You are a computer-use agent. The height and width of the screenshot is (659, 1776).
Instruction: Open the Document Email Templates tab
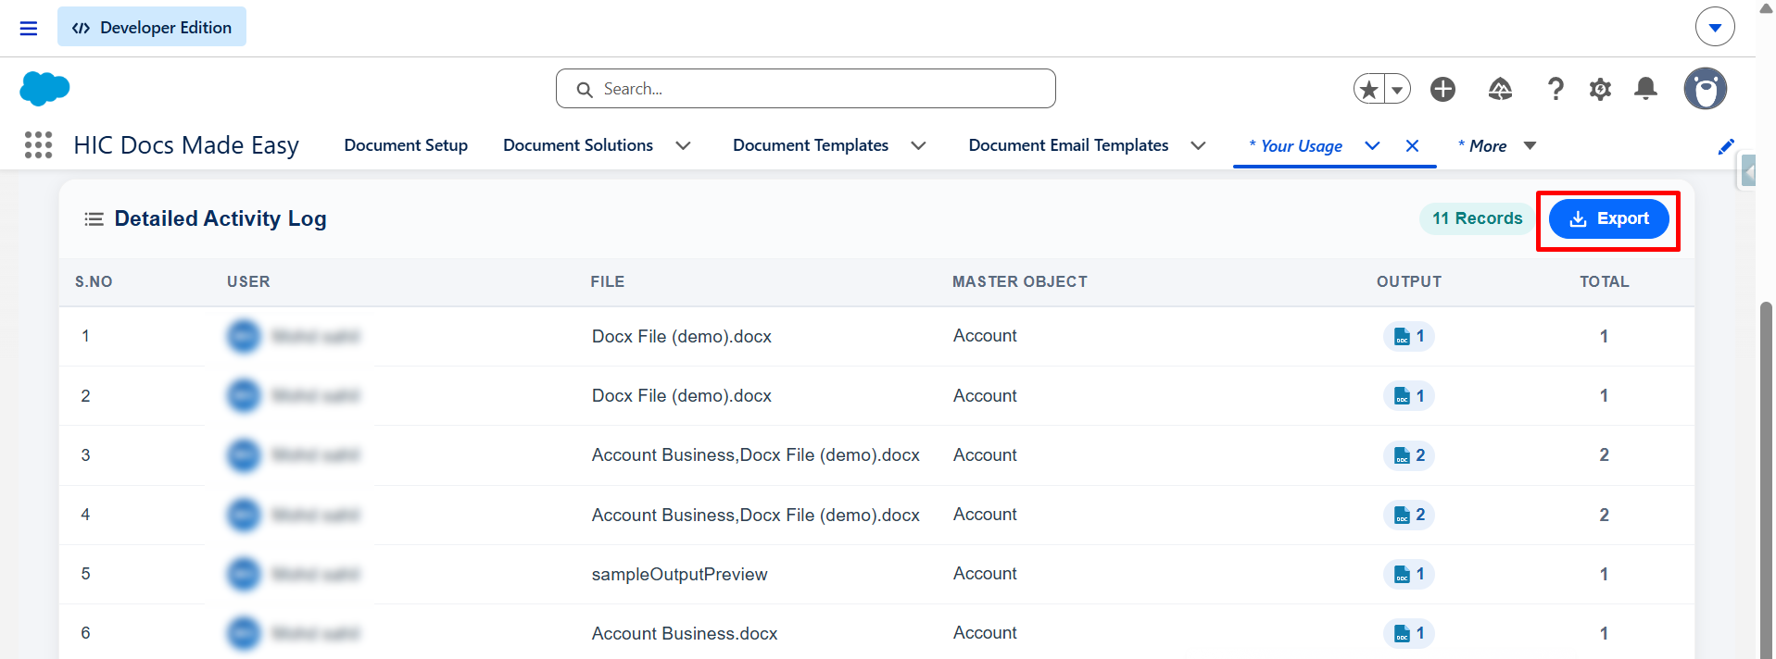[x=1068, y=145]
